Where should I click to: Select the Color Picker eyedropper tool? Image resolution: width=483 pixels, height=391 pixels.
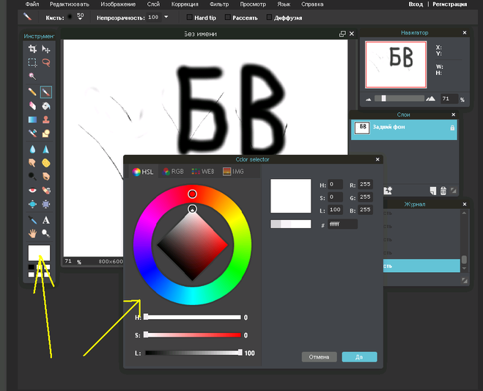pos(32,220)
